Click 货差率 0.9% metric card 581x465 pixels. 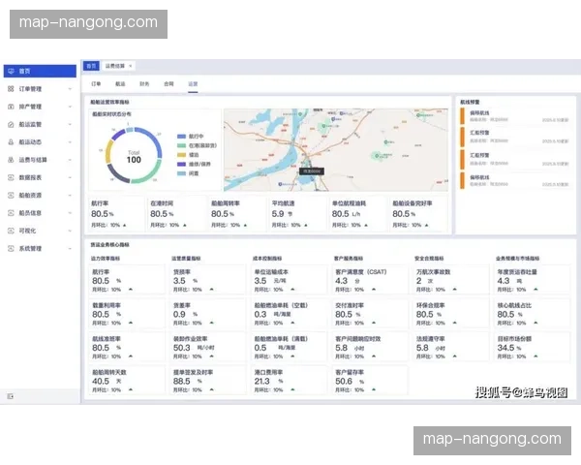coord(208,314)
